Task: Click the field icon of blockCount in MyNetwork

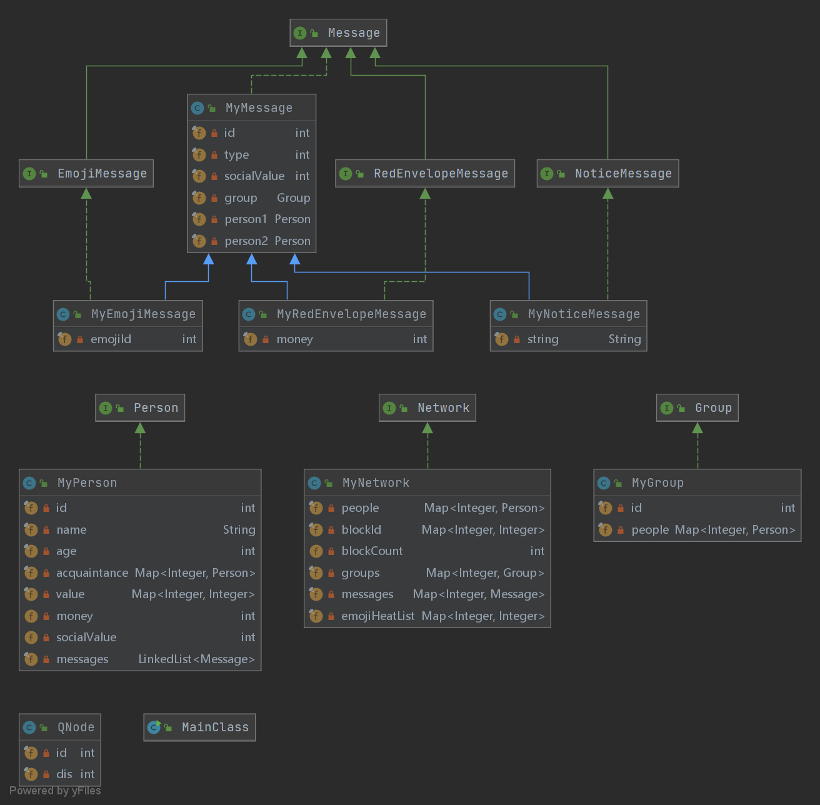Action: click(316, 551)
